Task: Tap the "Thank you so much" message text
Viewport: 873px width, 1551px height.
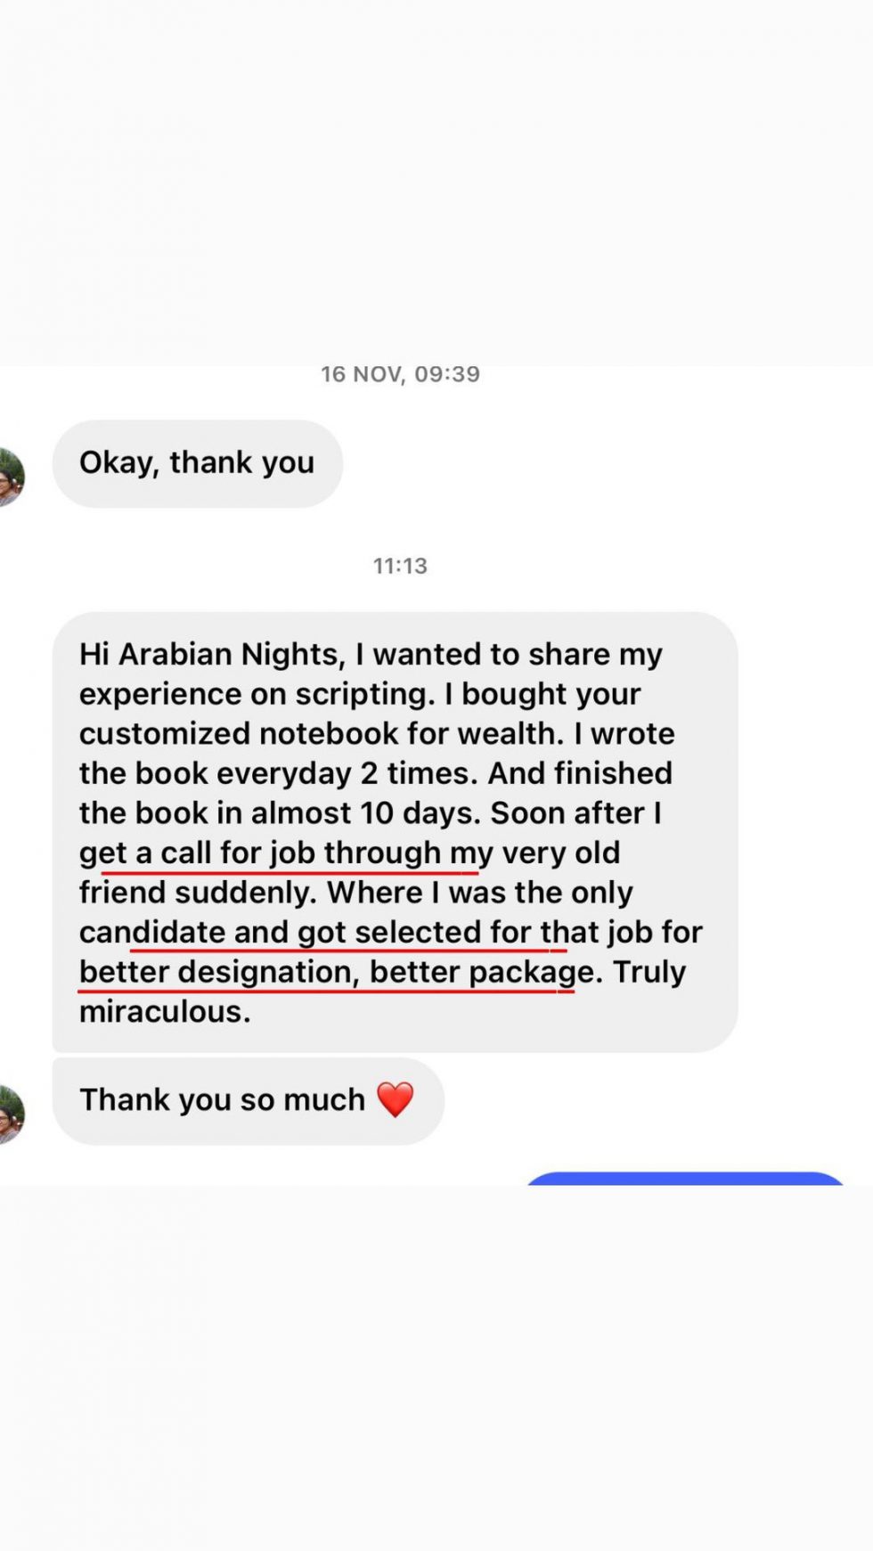Action: pos(222,1100)
